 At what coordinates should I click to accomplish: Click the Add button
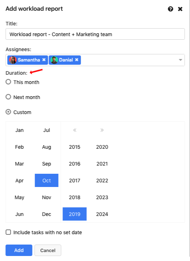tap(19, 250)
